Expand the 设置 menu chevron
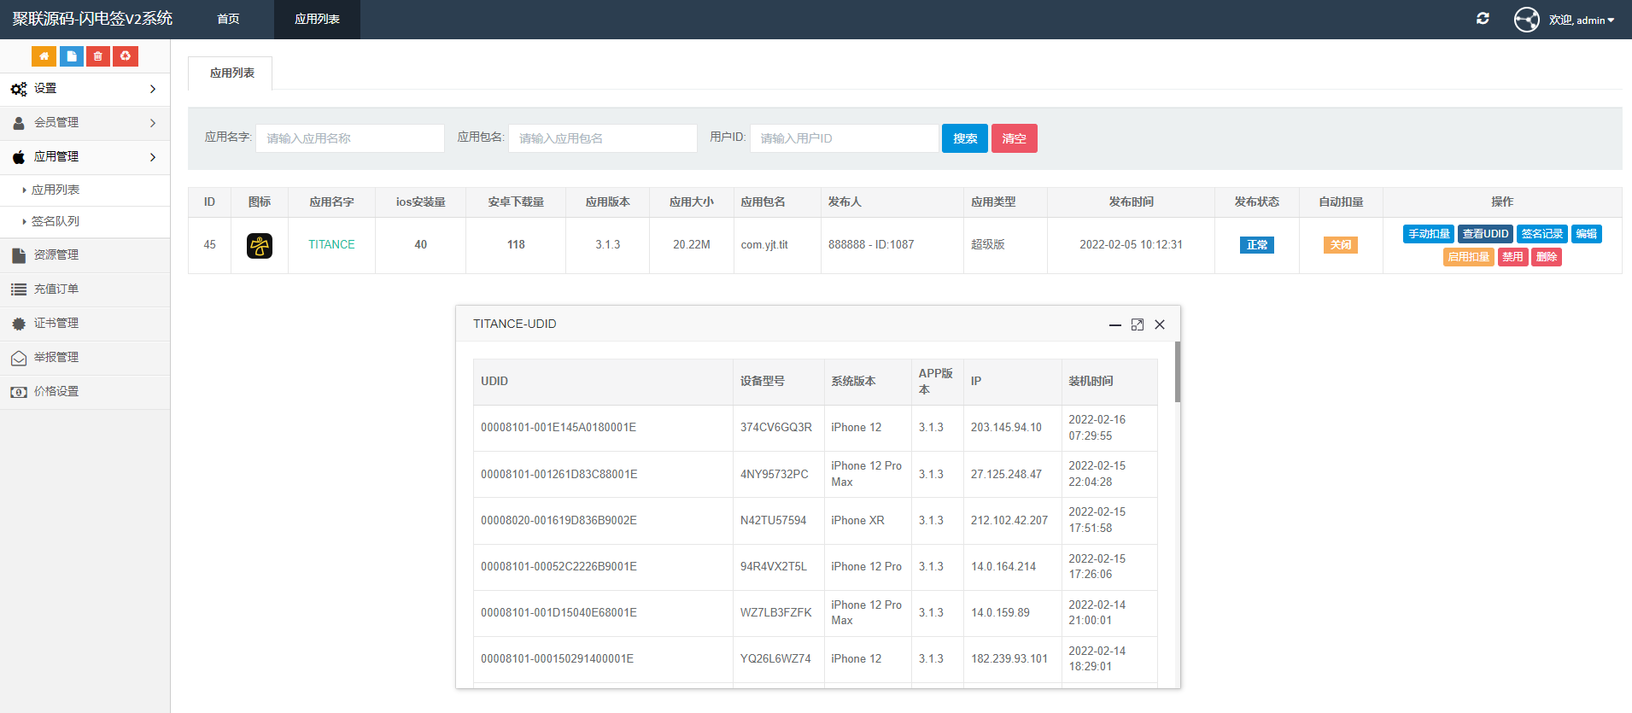 pos(153,89)
